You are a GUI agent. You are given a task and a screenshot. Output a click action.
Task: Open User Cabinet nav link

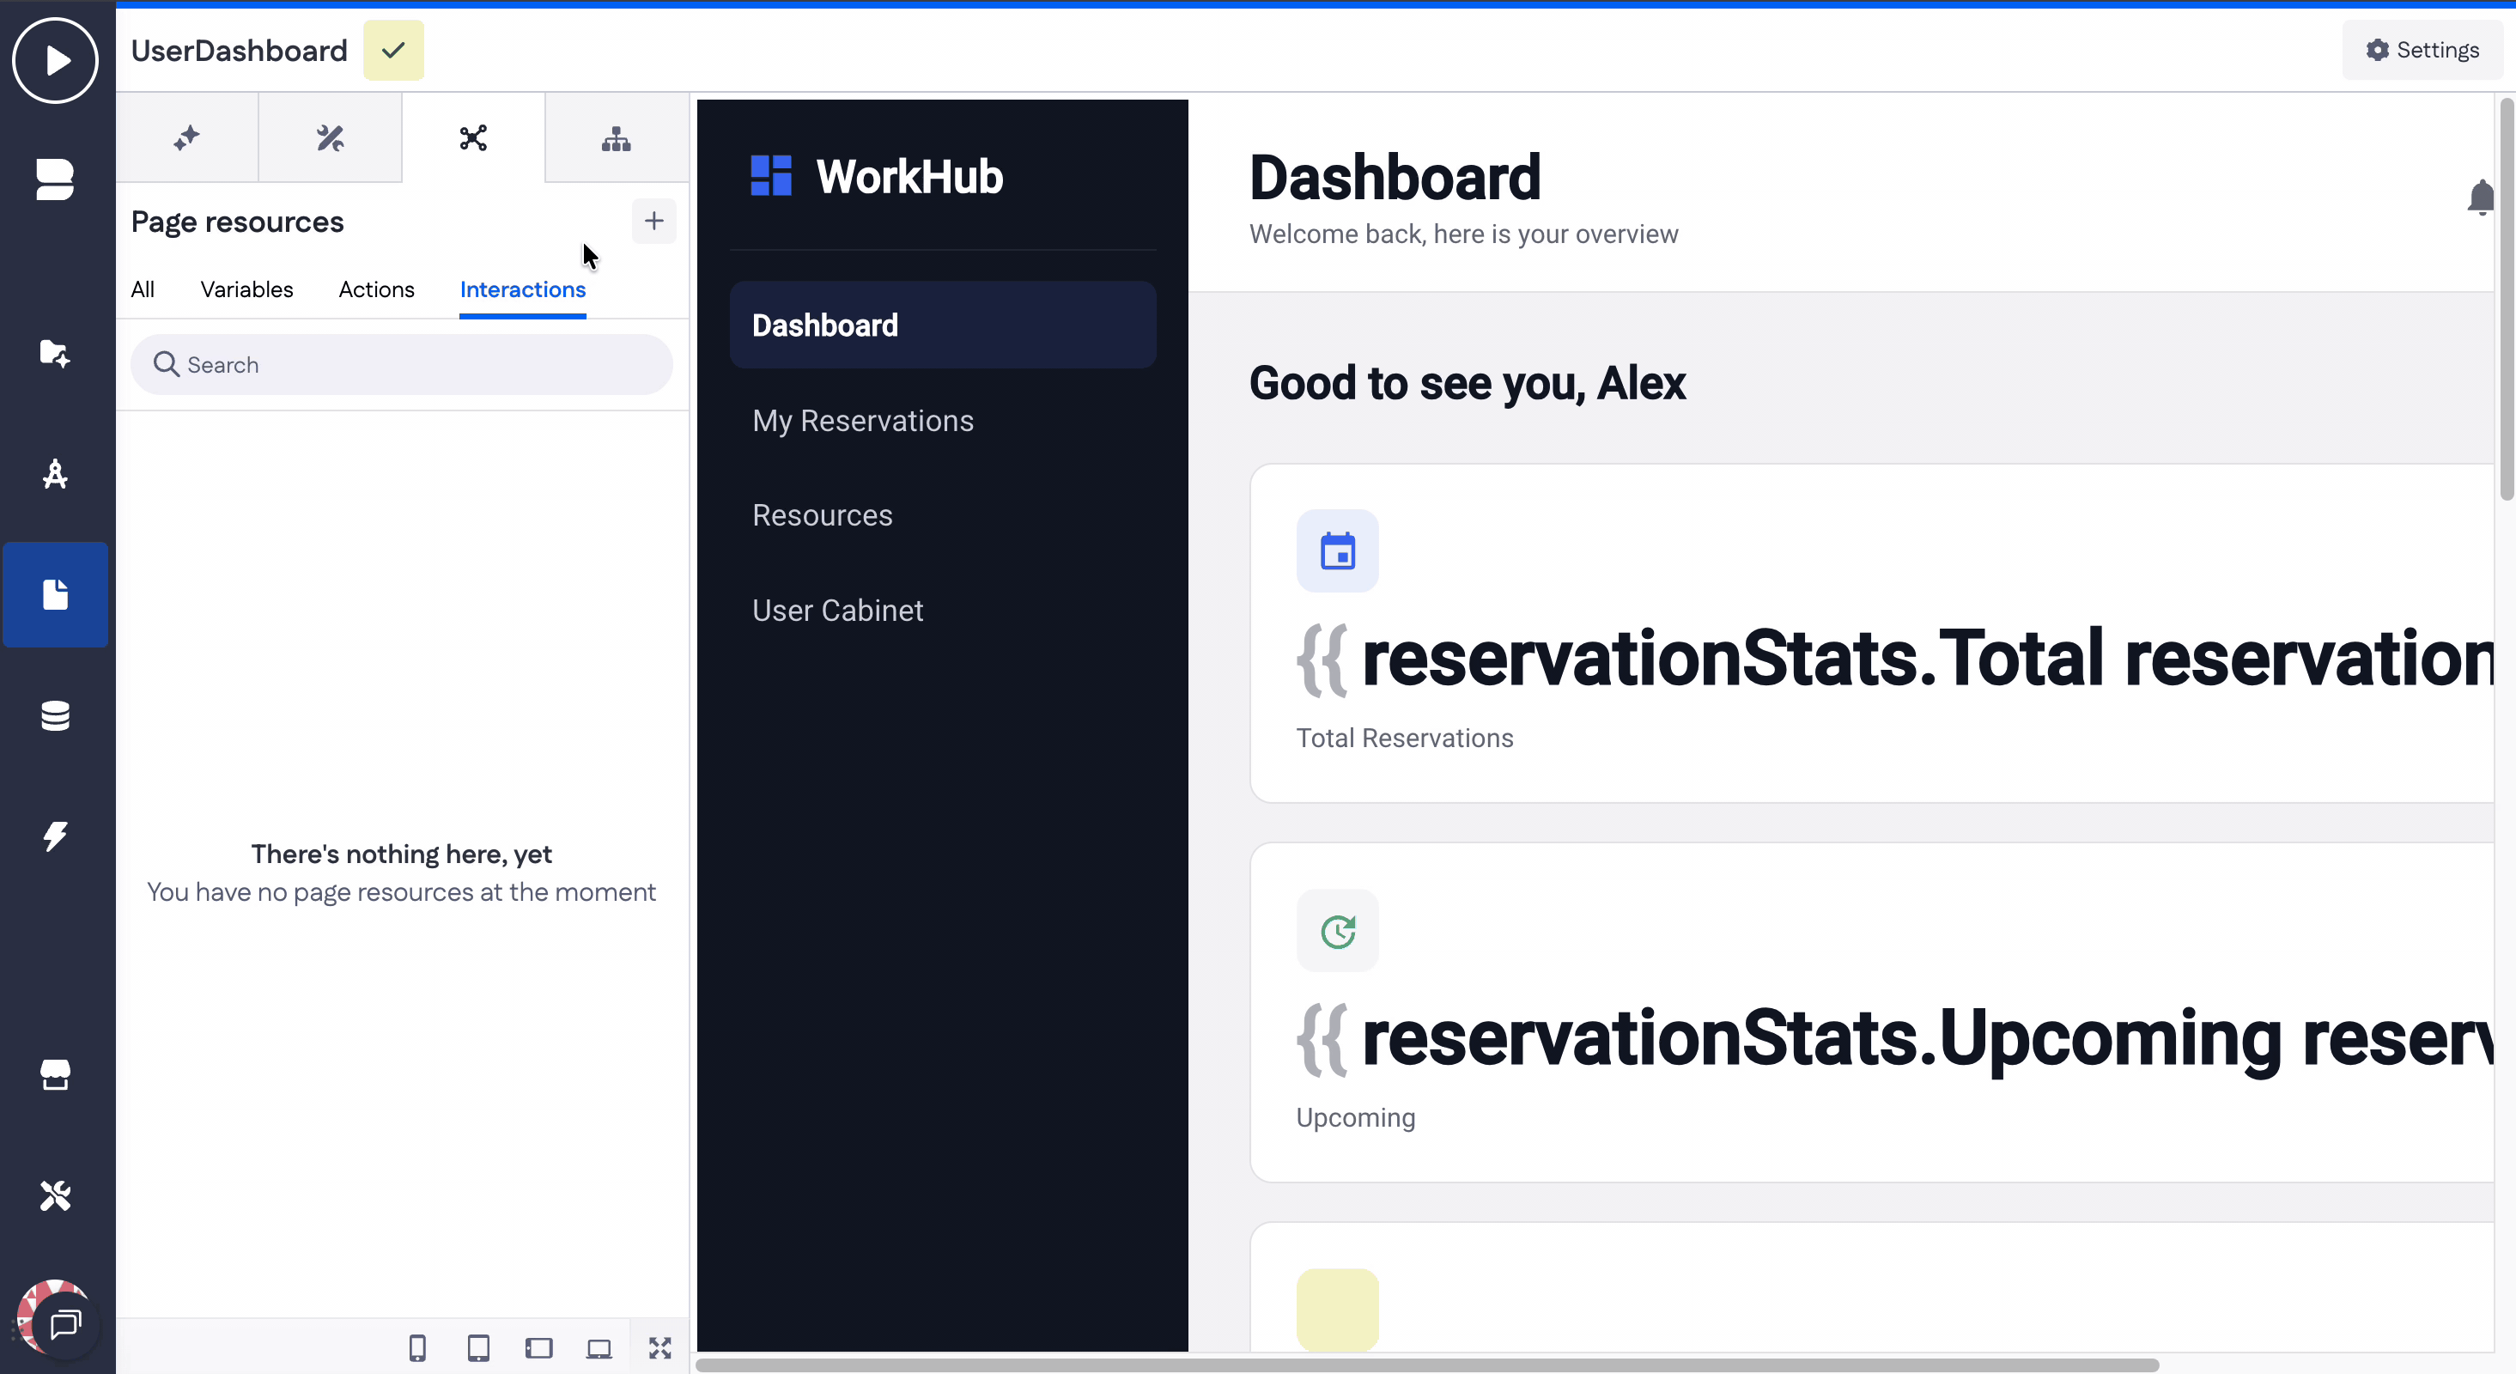(x=837, y=611)
